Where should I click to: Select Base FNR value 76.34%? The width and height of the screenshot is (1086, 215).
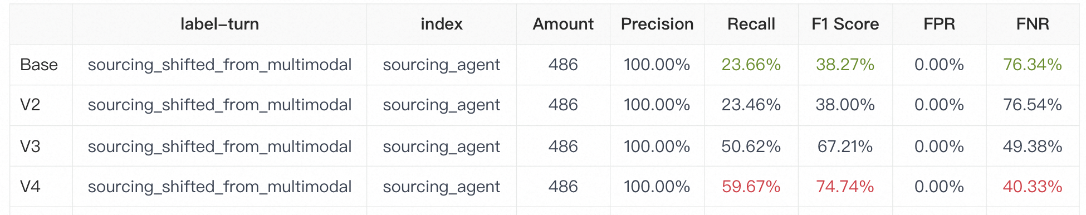pyautogui.click(x=1033, y=65)
